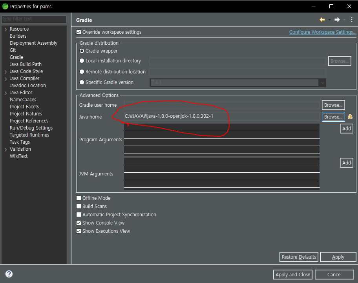Open the Project References page
The height and width of the screenshot is (283, 358).
(29, 121)
